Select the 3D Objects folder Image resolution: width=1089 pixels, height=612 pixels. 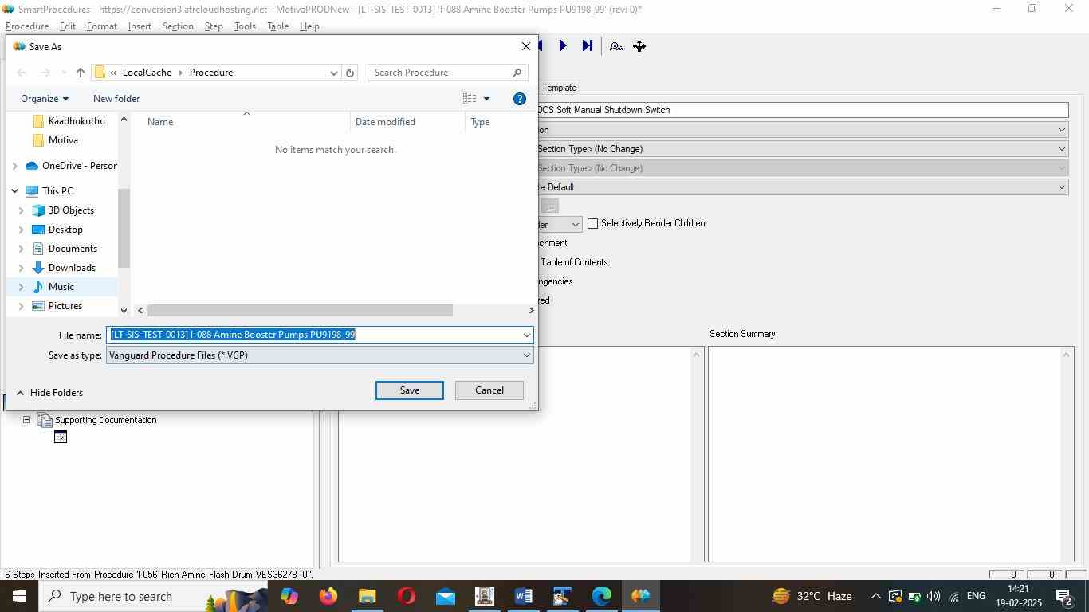(x=71, y=210)
